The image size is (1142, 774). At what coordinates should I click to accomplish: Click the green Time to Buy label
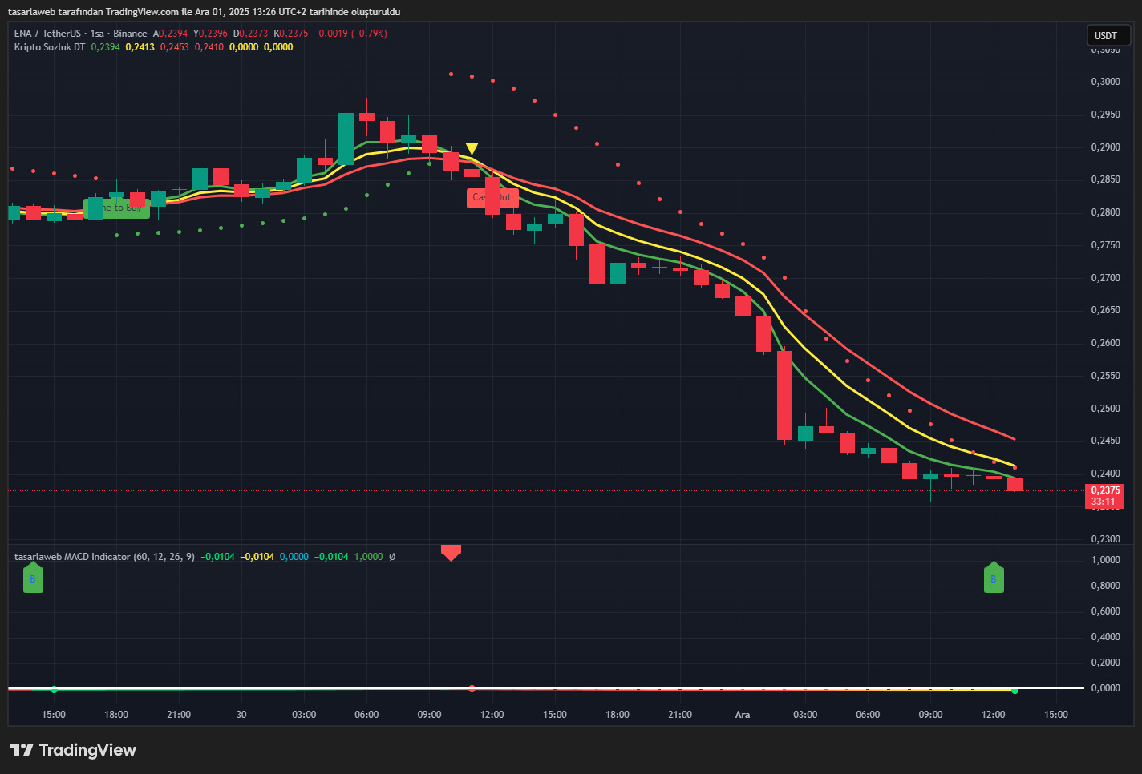pos(117,208)
